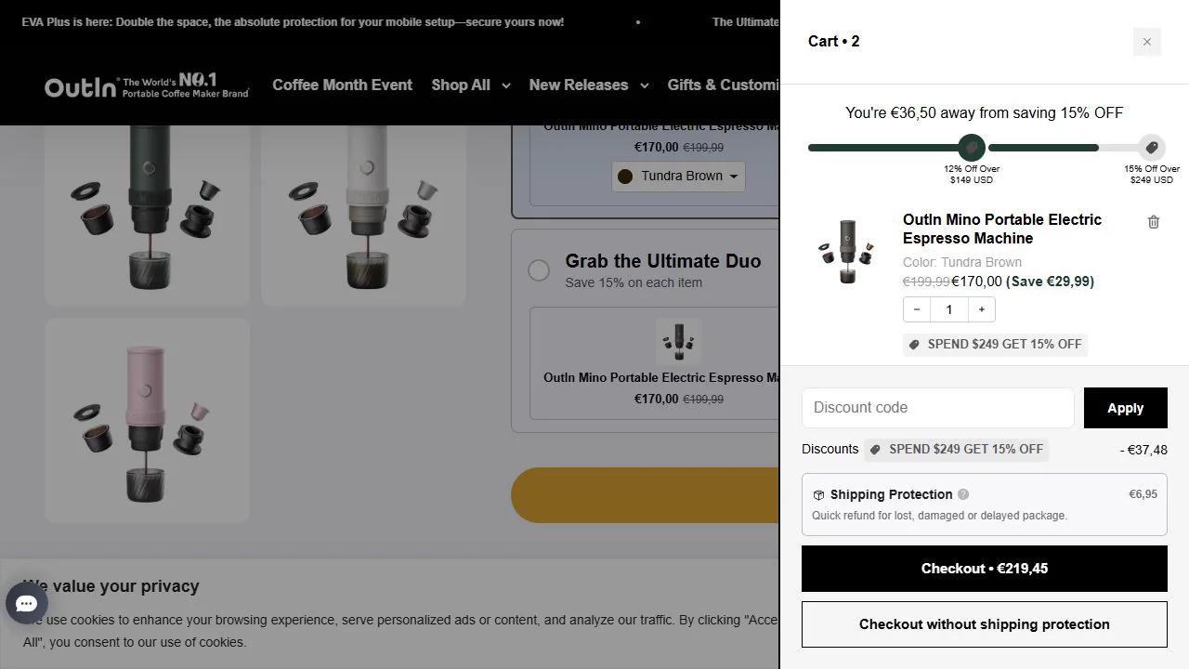Increase quantity with the plus button

[x=982, y=309]
